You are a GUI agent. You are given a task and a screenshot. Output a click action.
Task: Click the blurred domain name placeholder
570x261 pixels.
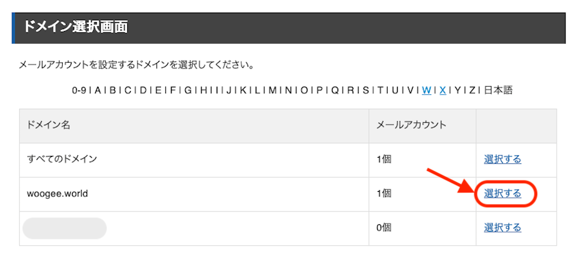point(64,228)
